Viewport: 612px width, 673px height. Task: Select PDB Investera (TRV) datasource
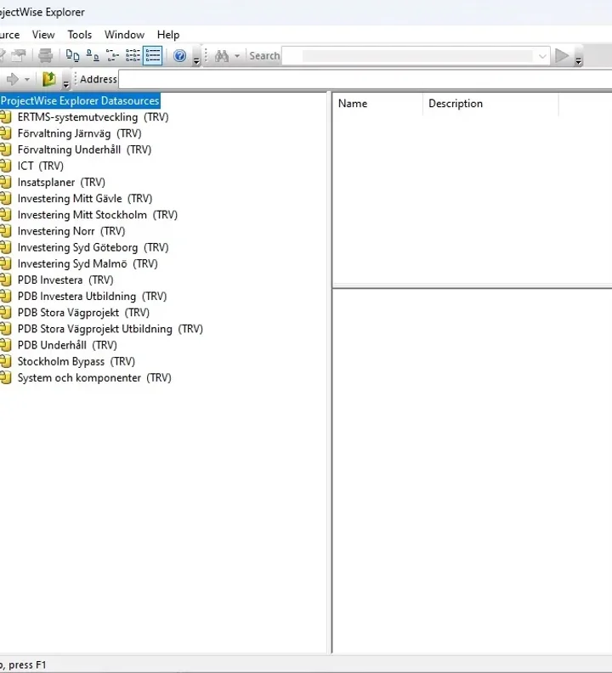click(x=65, y=280)
